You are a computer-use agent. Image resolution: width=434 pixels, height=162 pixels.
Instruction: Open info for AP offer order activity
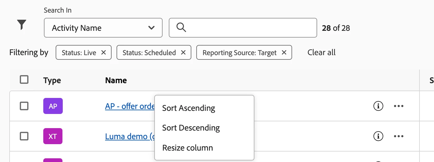pyautogui.click(x=378, y=106)
